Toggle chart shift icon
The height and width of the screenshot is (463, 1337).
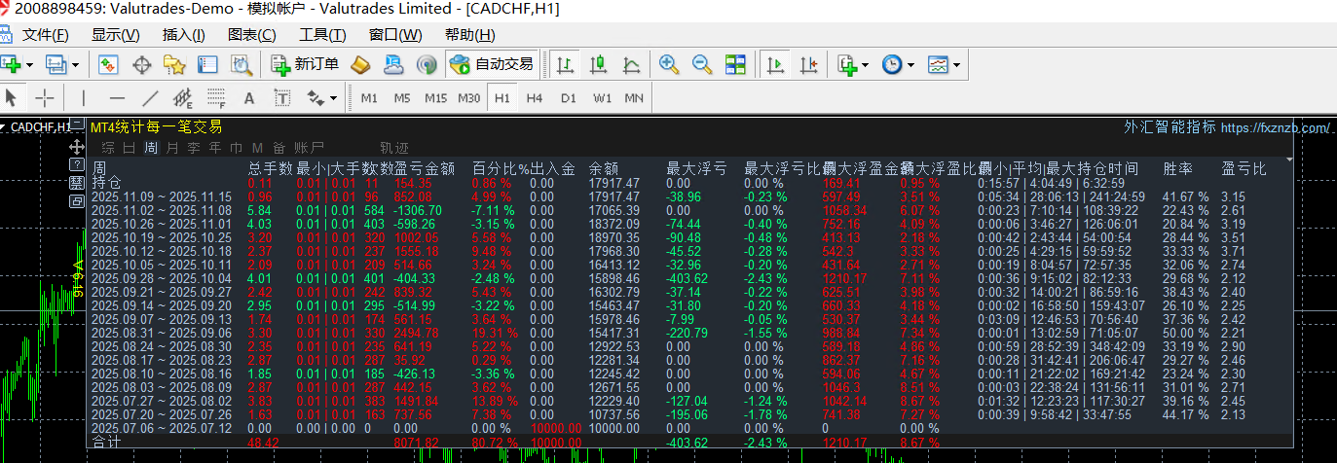coord(808,65)
